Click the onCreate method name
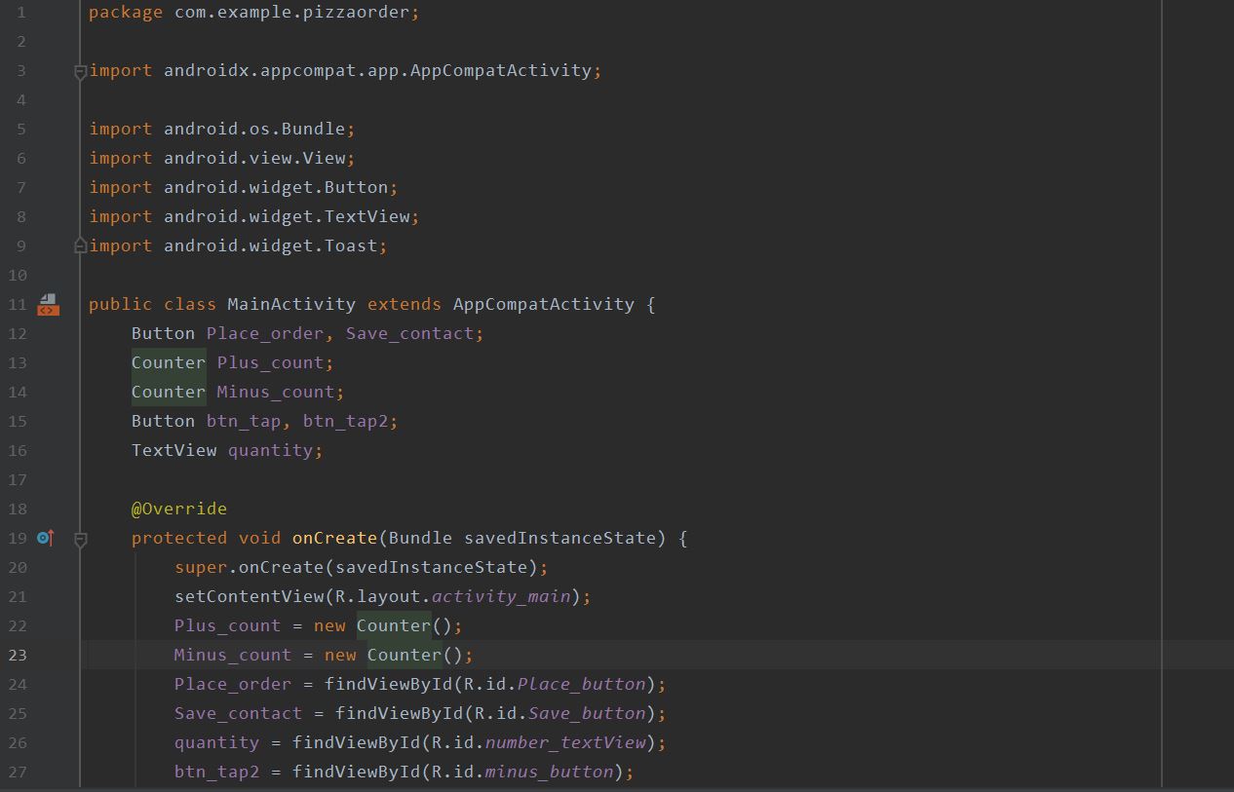 pyautogui.click(x=334, y=537)
